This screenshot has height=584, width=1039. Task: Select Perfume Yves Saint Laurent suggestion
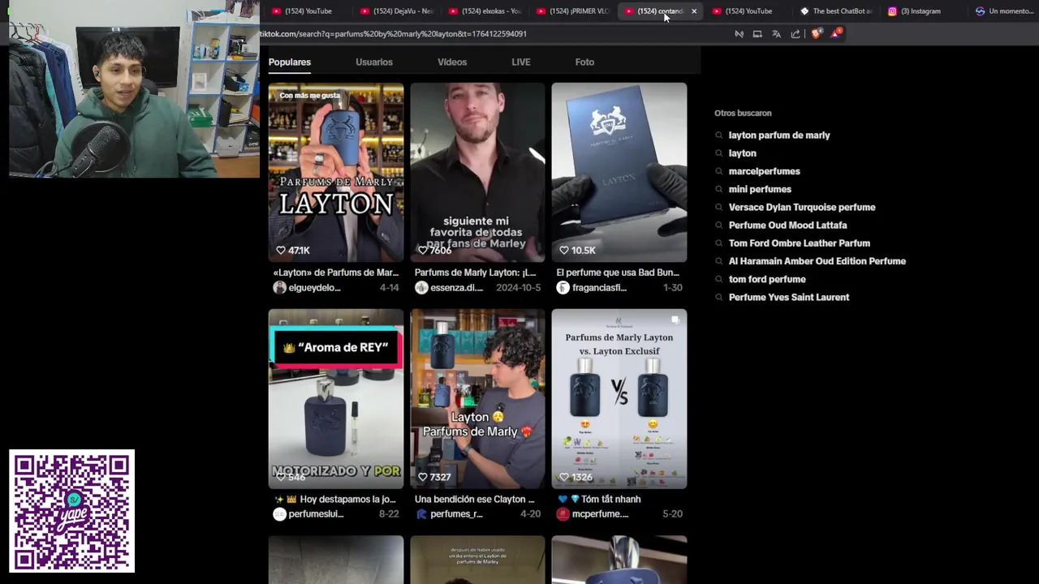pyautogui.click(x=789, y=297)
